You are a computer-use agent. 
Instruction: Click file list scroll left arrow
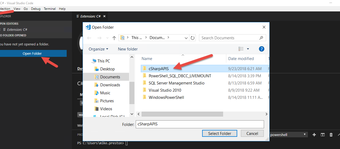click(x=139, y=114)
